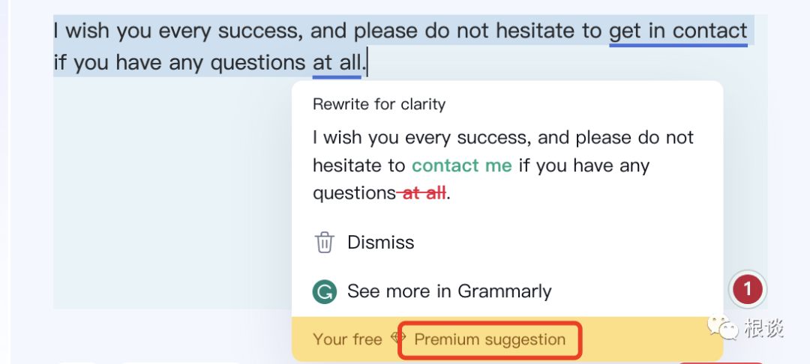The image size is (810, 364).
Task: Click the WeChat logo watermark icon
Action: [x=723, y=327]
